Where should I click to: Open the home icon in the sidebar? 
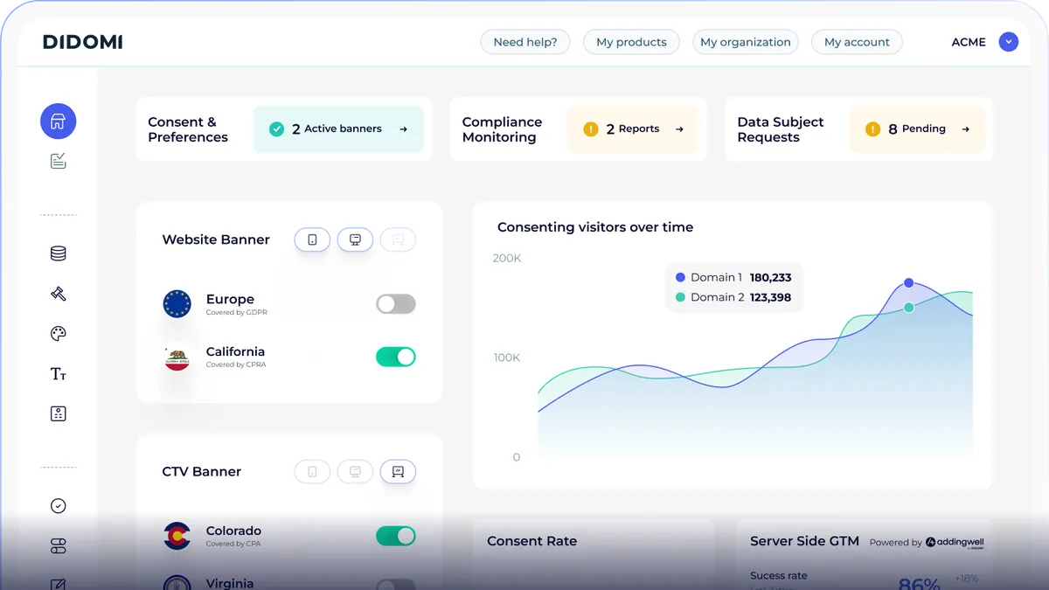click(x=58, y=121)
